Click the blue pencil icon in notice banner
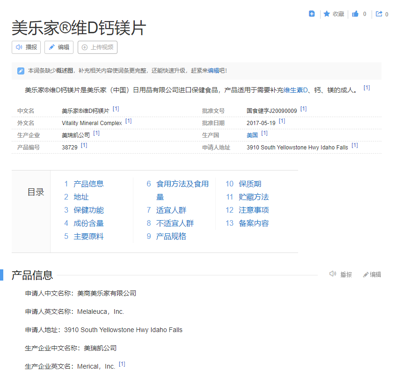 pyautogui.click(x=21, y=71)
